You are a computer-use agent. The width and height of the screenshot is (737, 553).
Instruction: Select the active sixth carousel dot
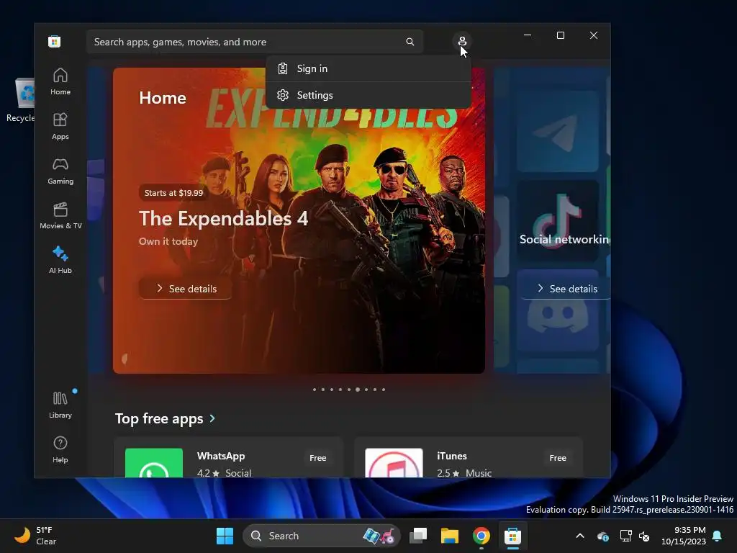[358, 390]
